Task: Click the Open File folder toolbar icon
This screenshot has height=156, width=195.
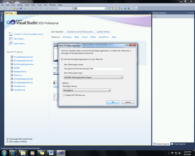Action: (x=14, y=8)
